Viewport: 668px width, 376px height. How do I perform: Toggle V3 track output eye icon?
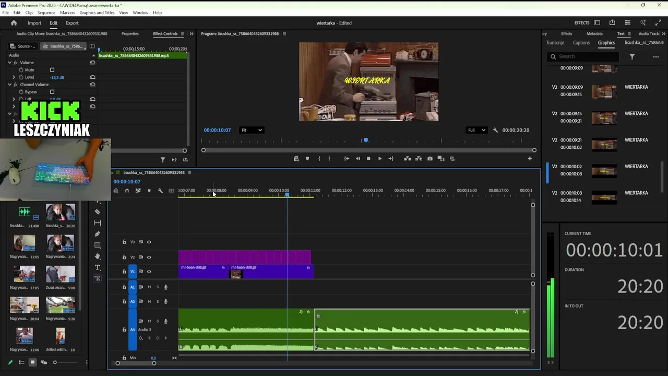[x=149, y=242]
